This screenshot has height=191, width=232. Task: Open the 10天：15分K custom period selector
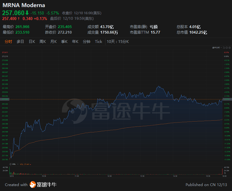pos(118,42)
